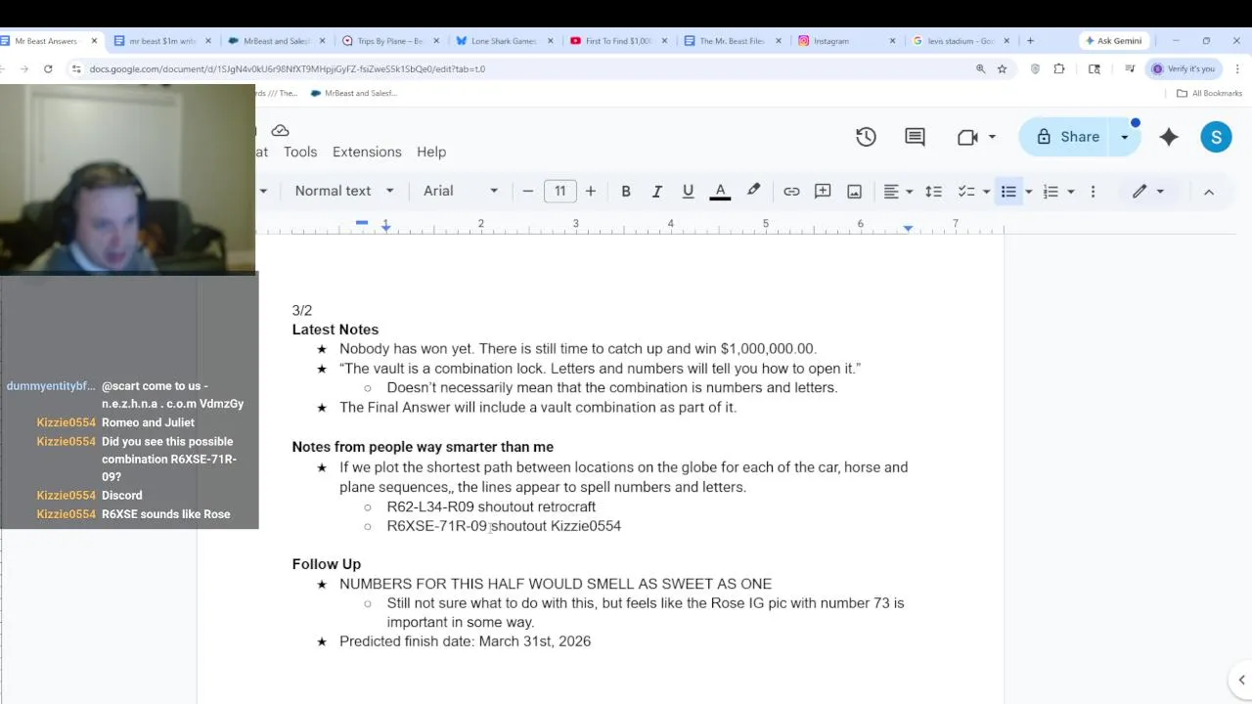Viewport: 1252px width, 704px height.
Task: Expand numbered list style arrow
Action: 1071,191
